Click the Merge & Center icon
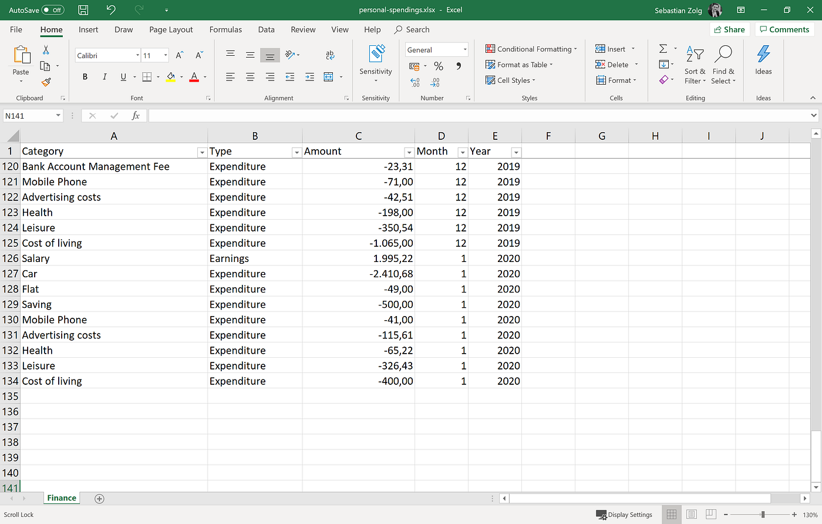The height and width of the screenshot is (524, 822). click(328, 77)
